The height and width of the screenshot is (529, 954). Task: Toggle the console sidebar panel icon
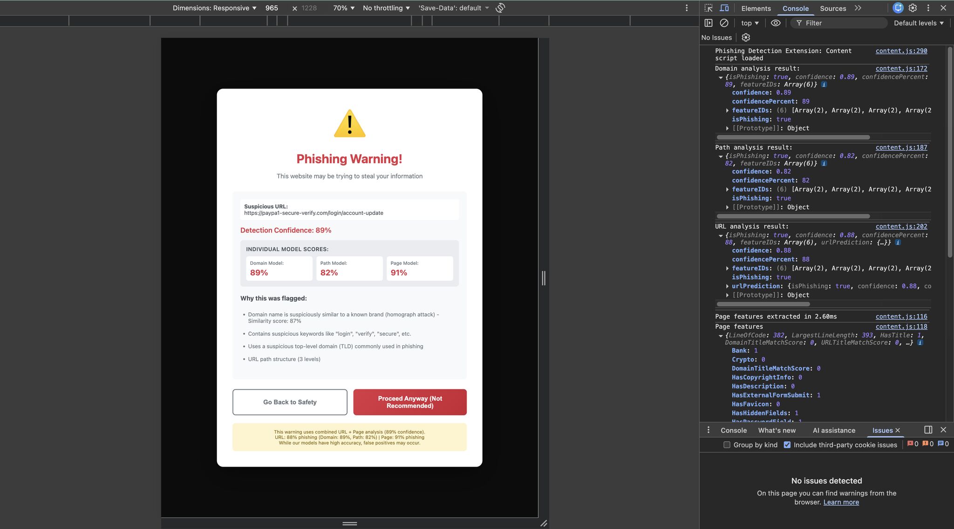(x=709, y=23)
